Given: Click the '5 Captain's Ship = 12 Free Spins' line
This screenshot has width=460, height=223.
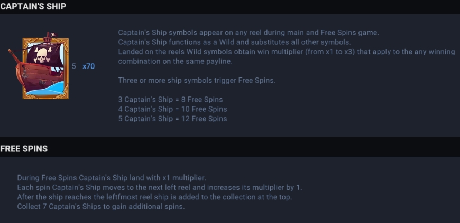Looking at the screenshot, I should (172, 119).
